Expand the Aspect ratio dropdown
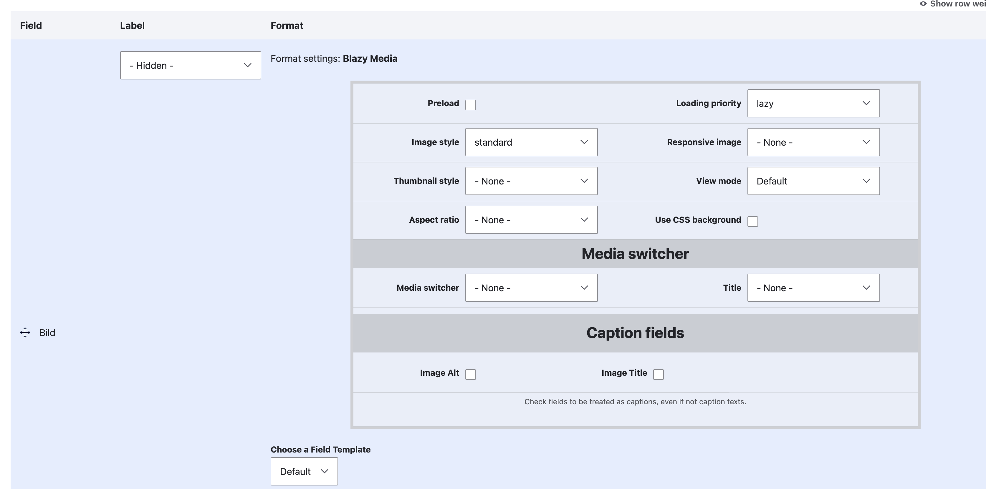986x489 pixels. [531, 220]
